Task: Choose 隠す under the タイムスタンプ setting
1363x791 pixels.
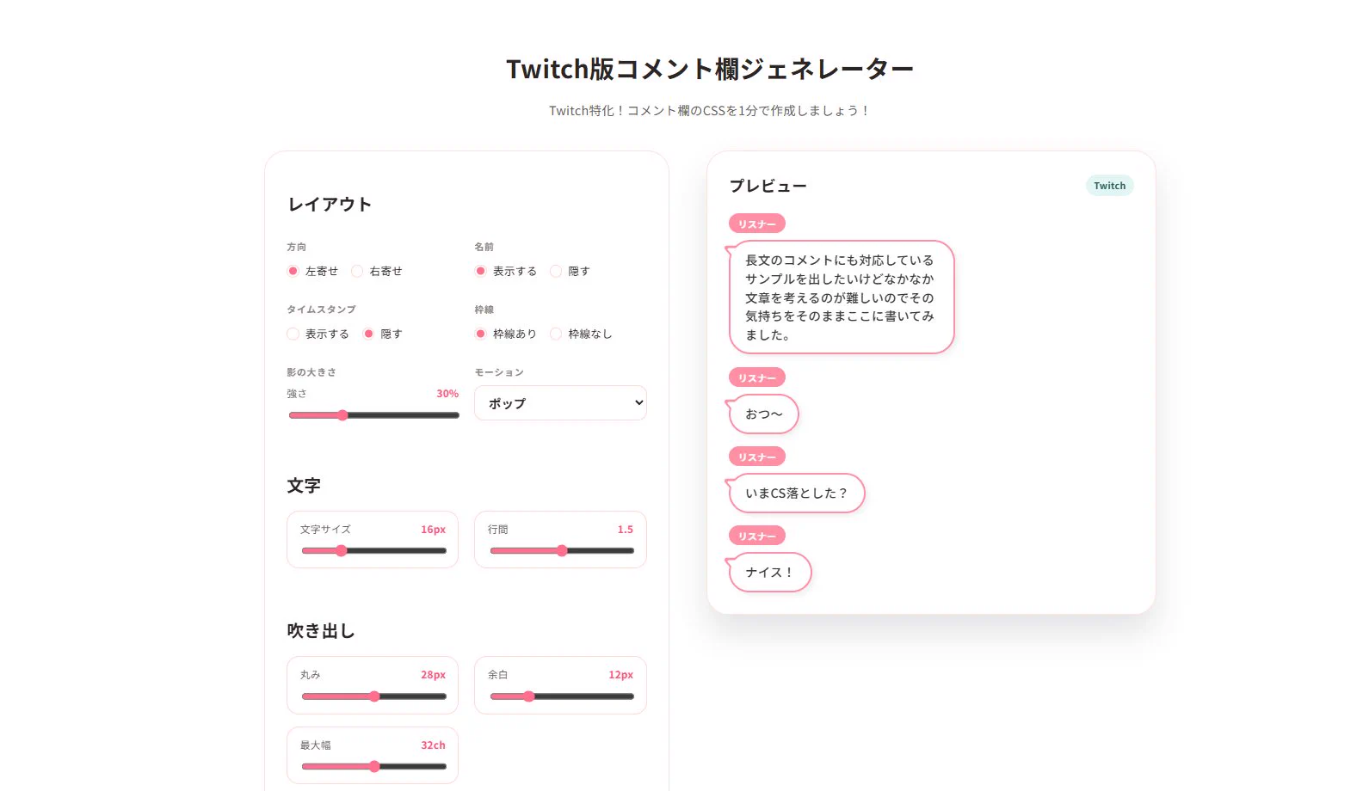Action: pos(368,334)
